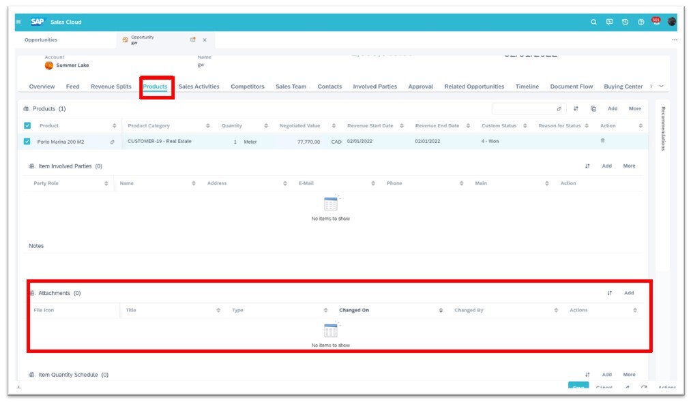This screenshot has height=402, width=691.
Task: Open the Contacts tab
Action: [329, 87]
